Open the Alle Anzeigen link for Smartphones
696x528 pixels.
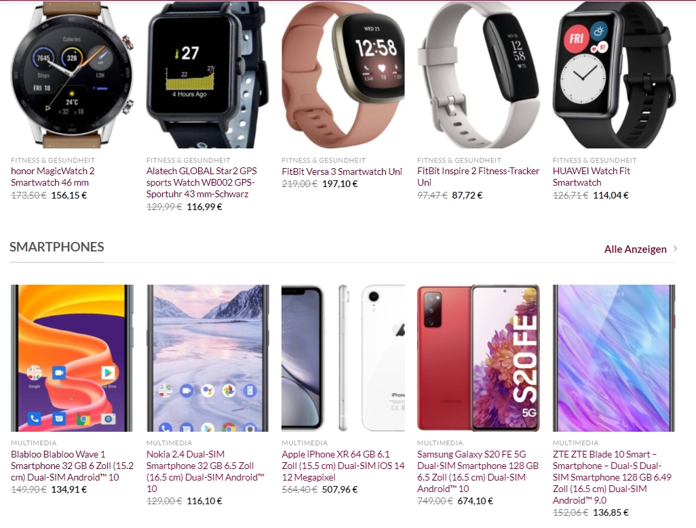pyautogui.click(x=635, y=249)
